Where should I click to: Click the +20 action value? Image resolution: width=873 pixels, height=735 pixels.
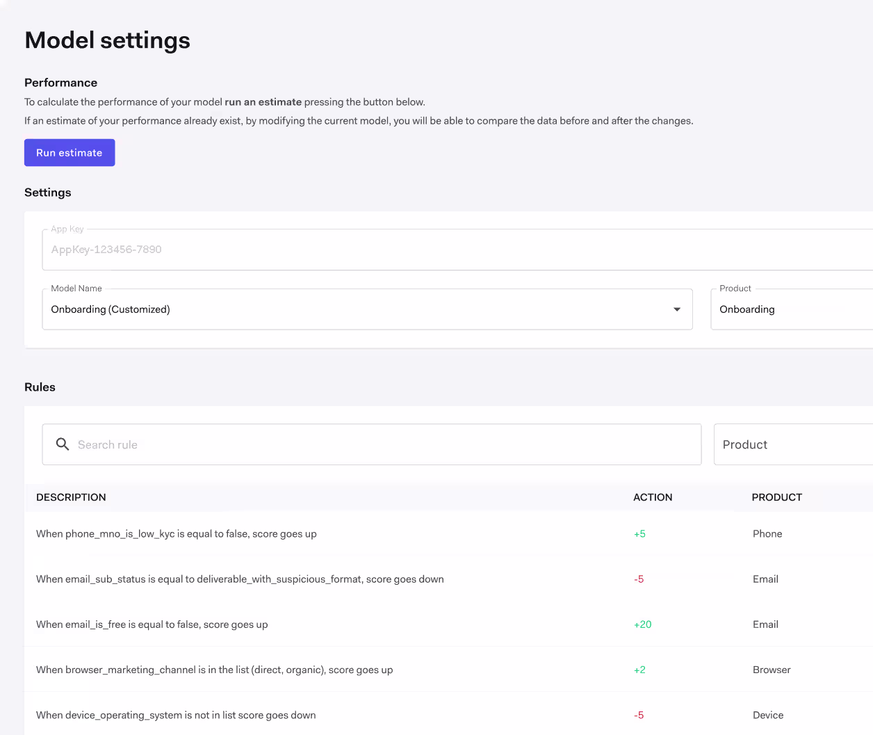pos(643,624)
